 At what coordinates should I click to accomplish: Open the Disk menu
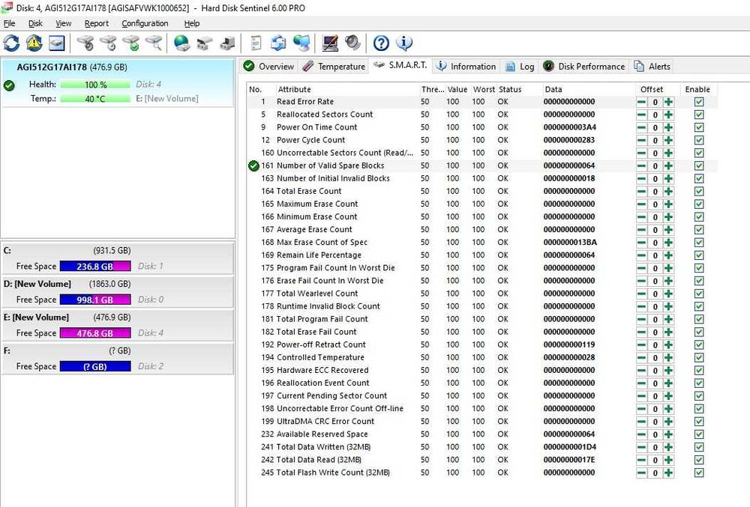pos(35,23)
